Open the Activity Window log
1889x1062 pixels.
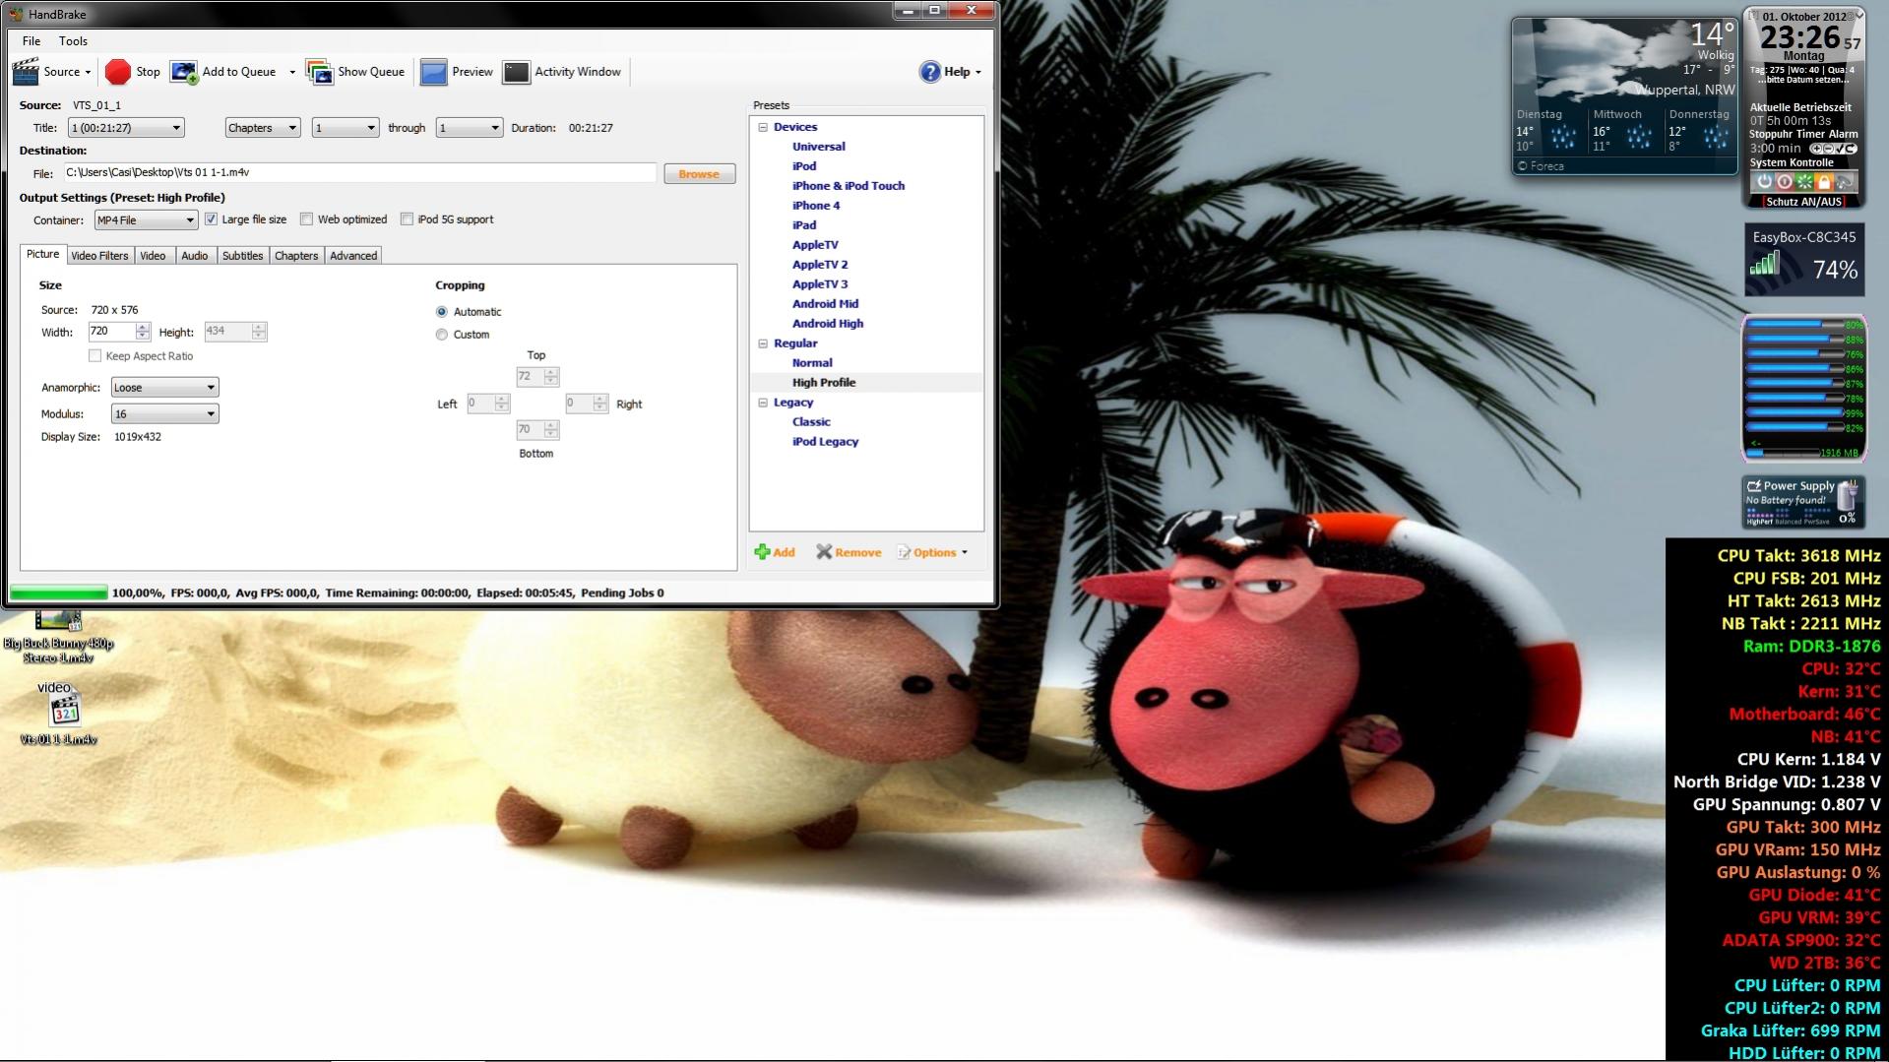point(562,72)
